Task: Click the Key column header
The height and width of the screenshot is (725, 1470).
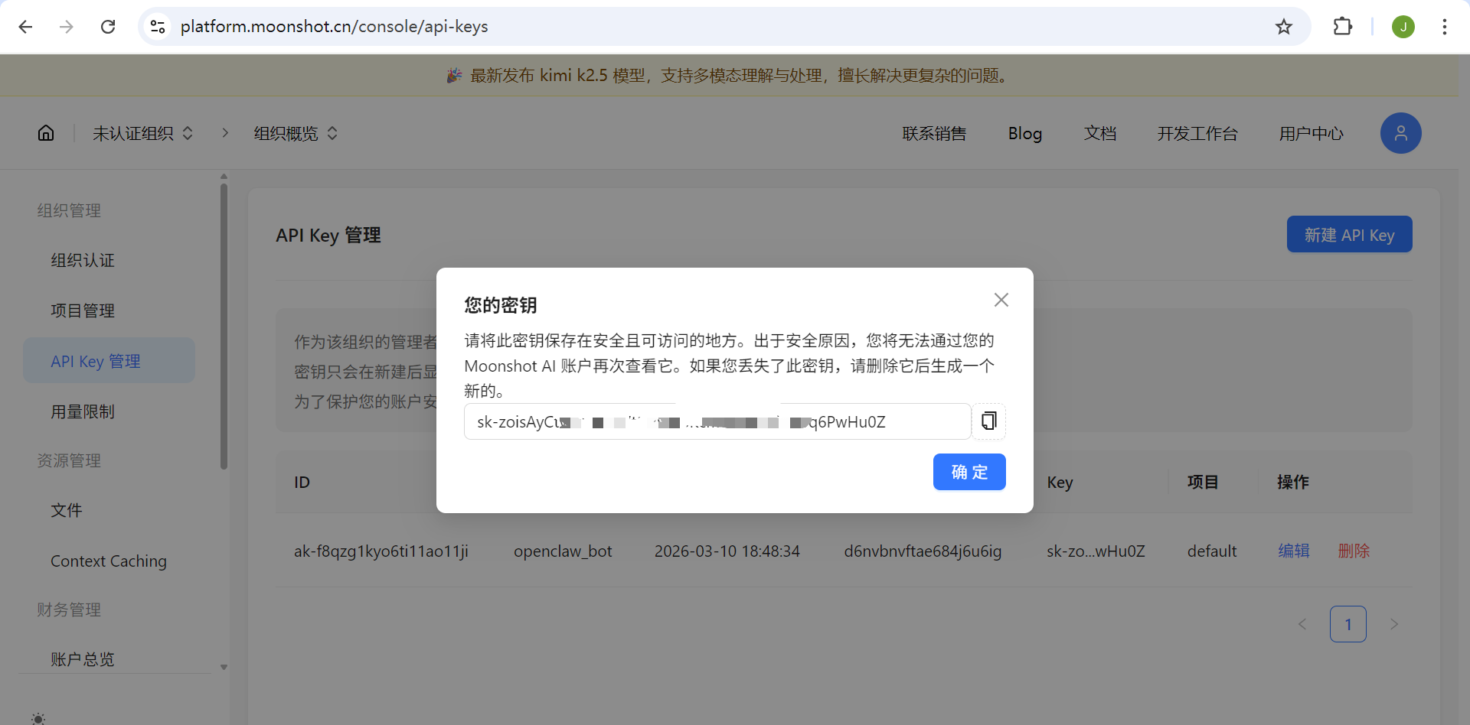Action: (x=1060, y=482)
